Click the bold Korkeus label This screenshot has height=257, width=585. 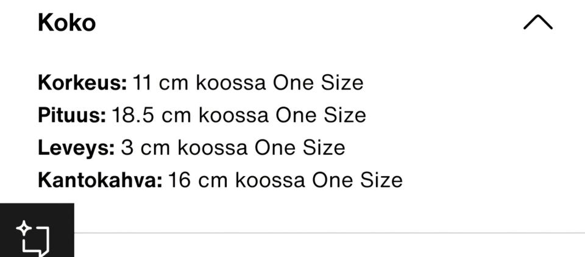[82, 82]
